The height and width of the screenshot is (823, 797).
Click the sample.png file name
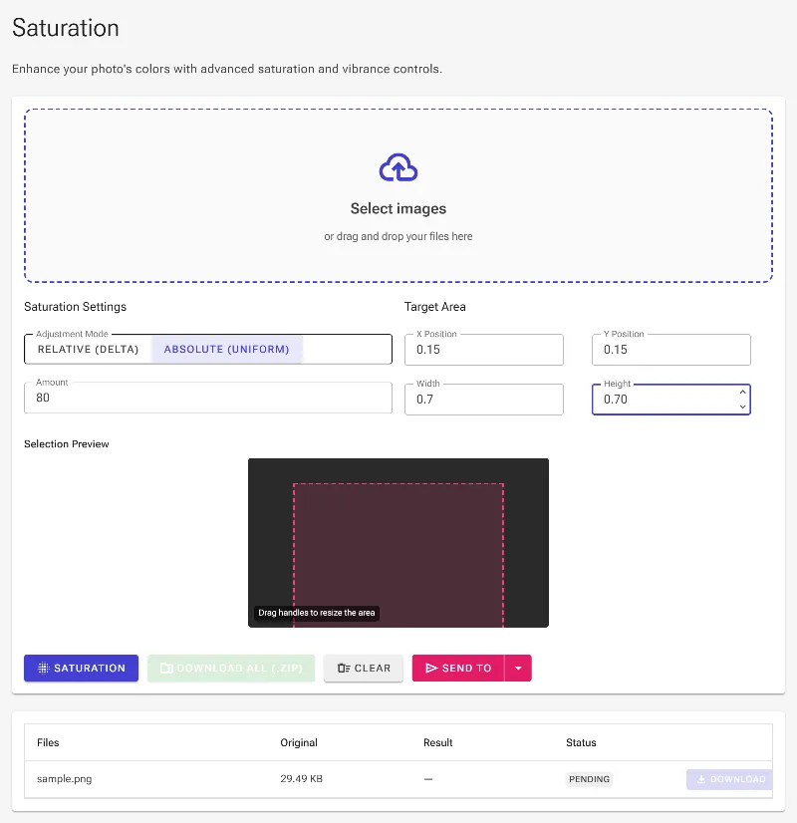coord(64,779)
